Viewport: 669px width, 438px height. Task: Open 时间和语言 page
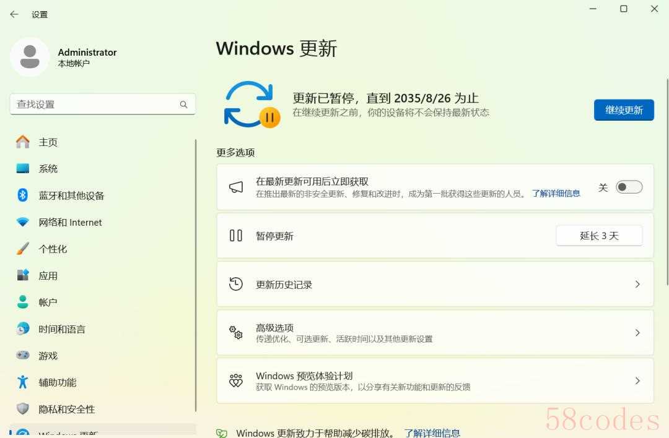coord(102,328)
